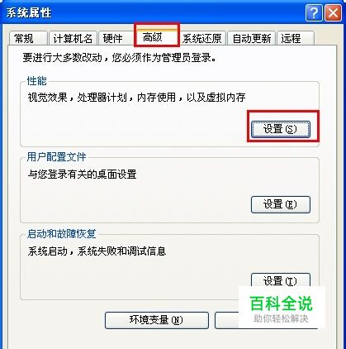Switch to the 常规 tab
The width and height of the screenshot is (346, 349).
tap(28, 38)
